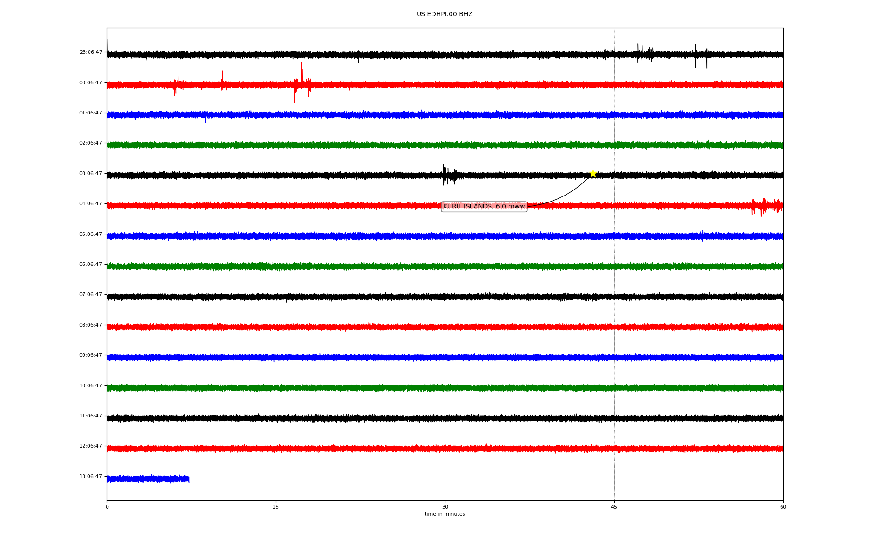
Task: Click the seismic burst on the 03:06:47 trace
Action: click(449, 175)
